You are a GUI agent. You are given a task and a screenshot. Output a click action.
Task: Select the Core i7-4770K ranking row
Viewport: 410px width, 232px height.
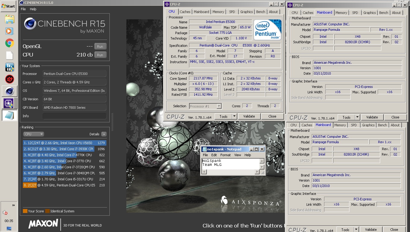tap(65, 155)
